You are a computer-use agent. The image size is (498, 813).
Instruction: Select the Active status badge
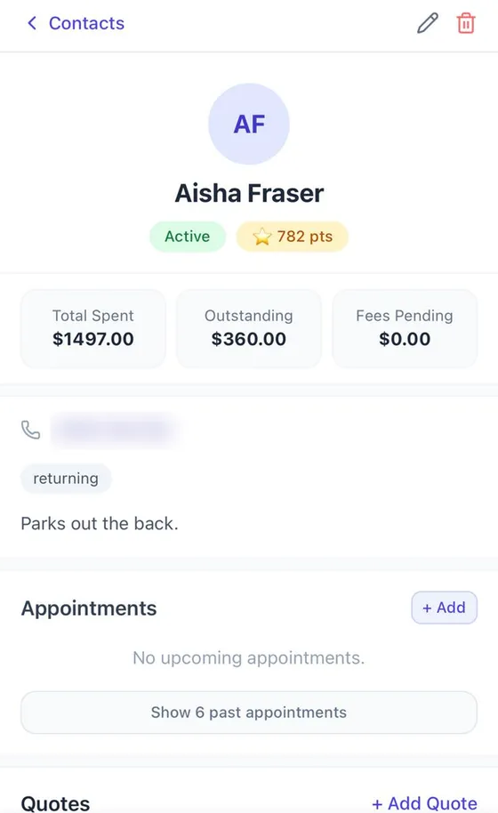(188, 237)
